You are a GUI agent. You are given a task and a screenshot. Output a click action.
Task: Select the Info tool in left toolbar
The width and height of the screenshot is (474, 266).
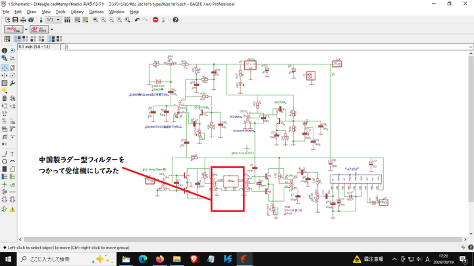[5, 51]
